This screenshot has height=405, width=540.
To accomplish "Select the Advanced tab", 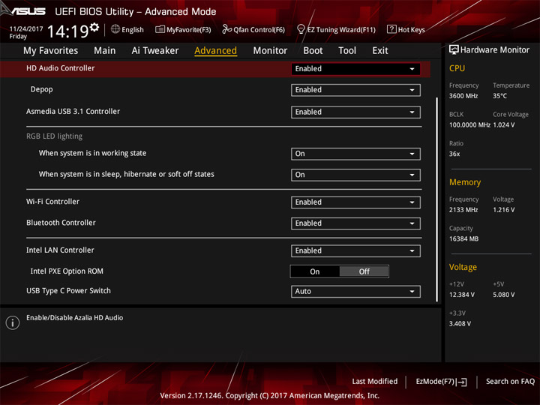I will 215,51.
